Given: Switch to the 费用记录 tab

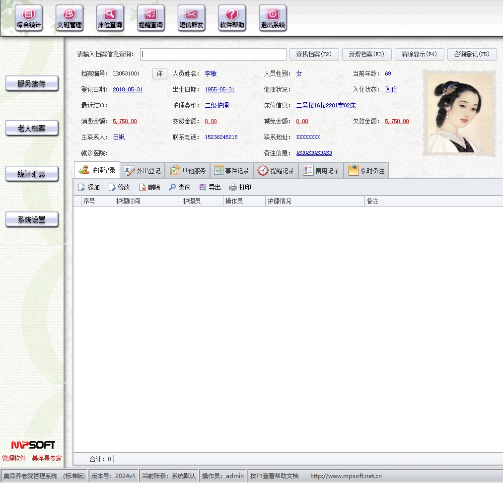Looking at the screenshot, I should pyautogui.click(x=321, y=170).
